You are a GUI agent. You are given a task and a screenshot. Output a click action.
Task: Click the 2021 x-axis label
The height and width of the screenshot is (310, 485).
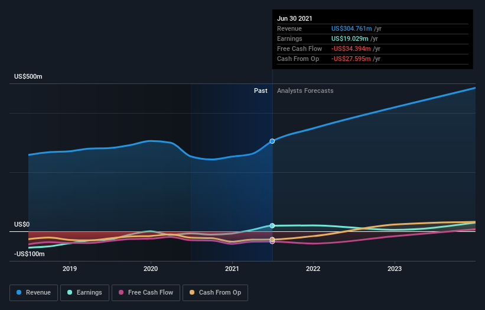pos(232,269)
